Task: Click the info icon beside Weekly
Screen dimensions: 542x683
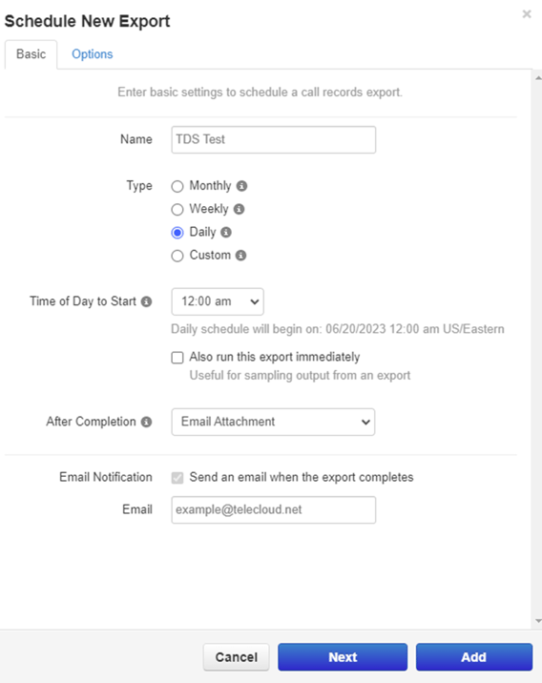Action: (239, 209)
